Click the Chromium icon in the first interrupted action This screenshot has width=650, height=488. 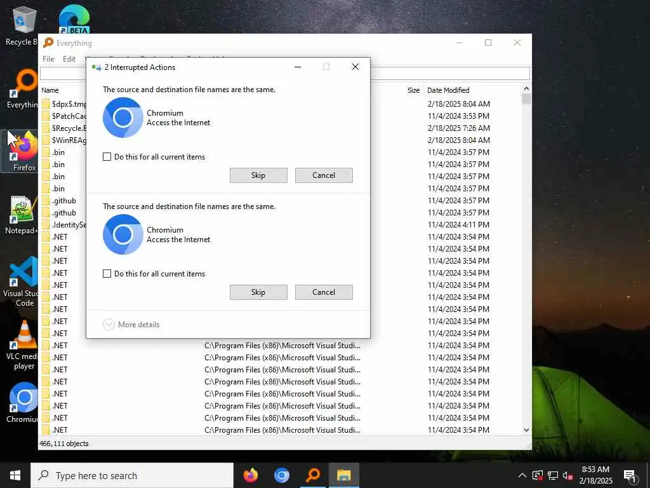pos(123,118)
